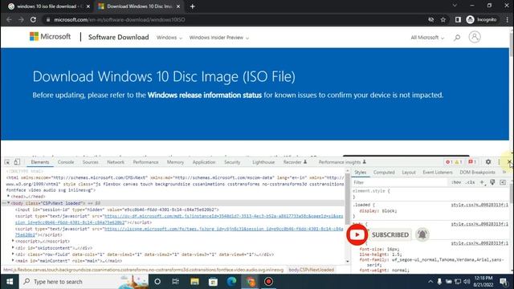Expand the main mainContent node
The height and width of the screenshot is (289, 514).
13,261
